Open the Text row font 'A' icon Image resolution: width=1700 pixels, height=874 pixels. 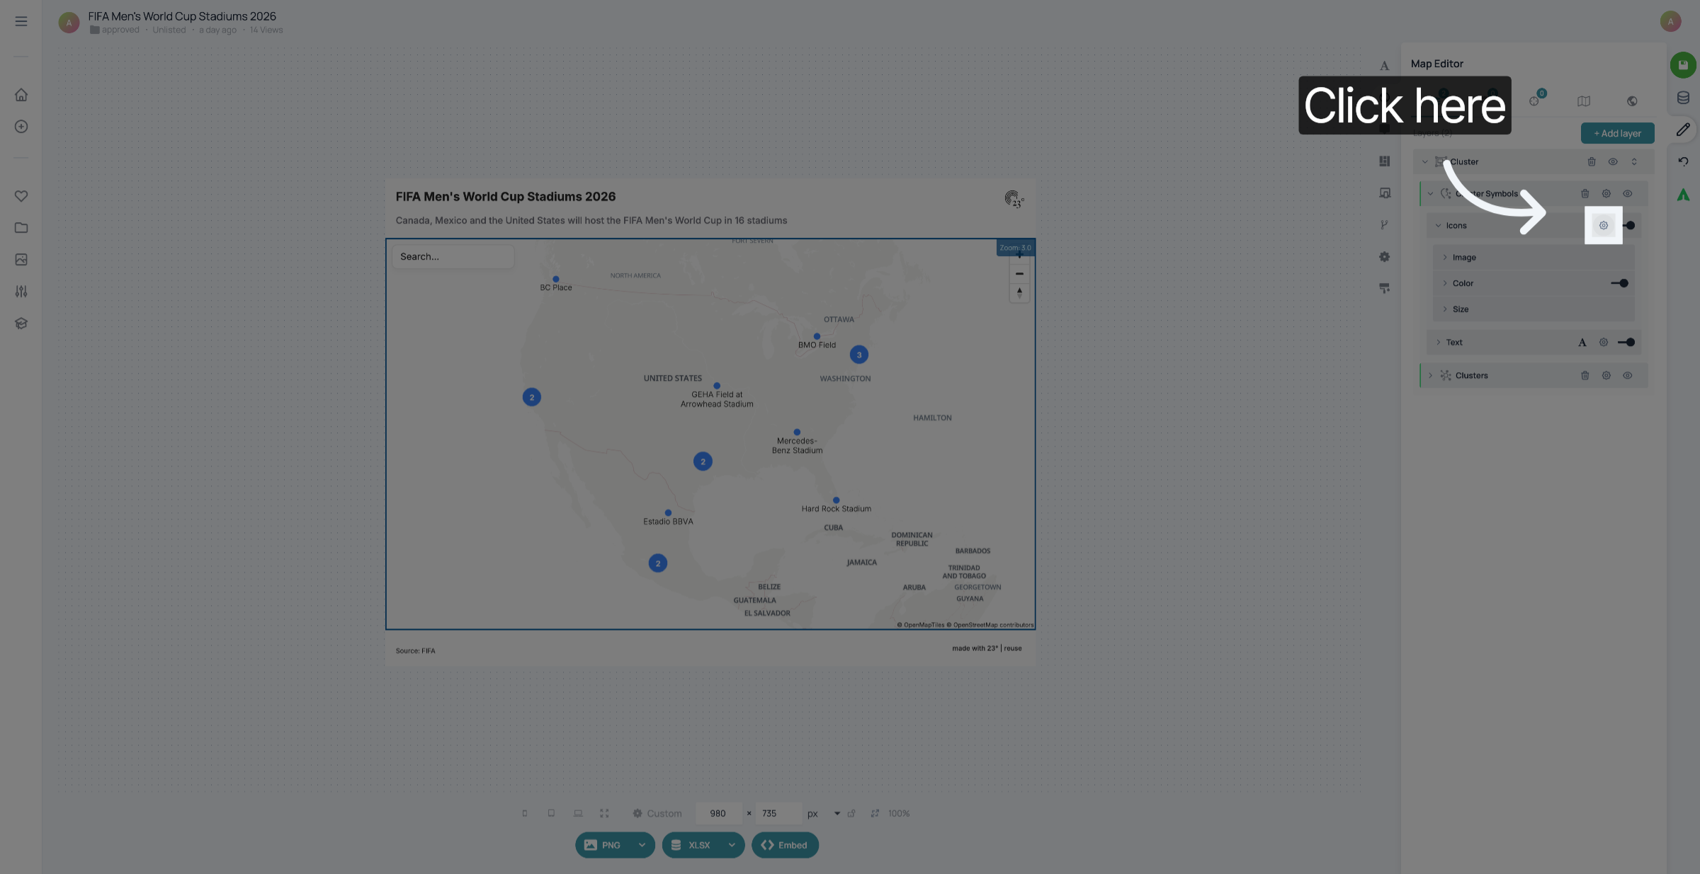coord(1582,343)
